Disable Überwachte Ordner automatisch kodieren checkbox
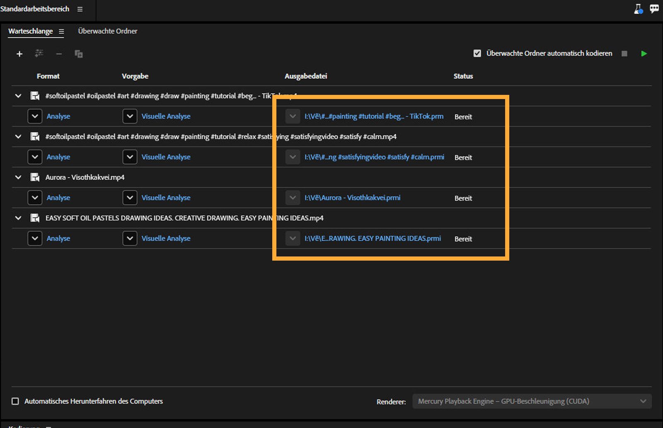This screenshot has width=663, height=428. 477,53
